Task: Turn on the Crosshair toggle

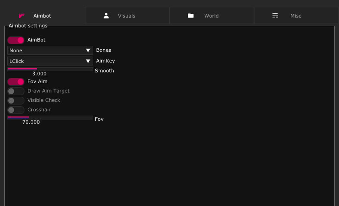Action: 16,110
